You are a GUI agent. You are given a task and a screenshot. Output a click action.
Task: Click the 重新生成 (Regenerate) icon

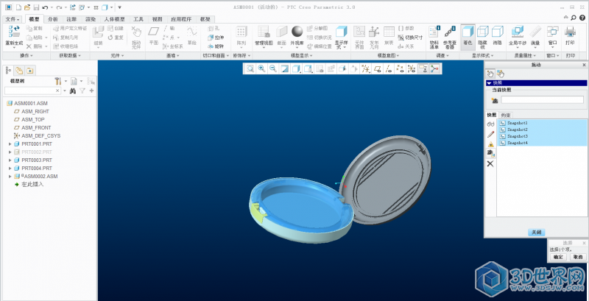click(x=14, y=32)
